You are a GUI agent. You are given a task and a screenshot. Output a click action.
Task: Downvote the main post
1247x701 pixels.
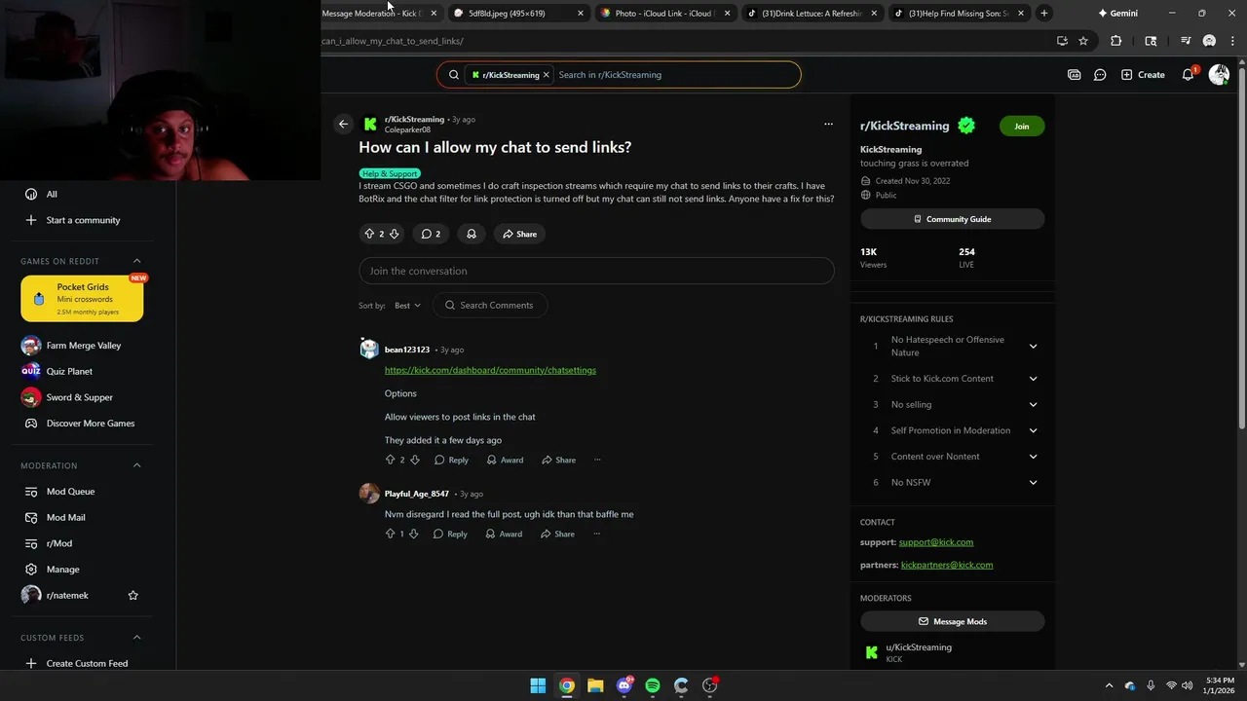394,234
